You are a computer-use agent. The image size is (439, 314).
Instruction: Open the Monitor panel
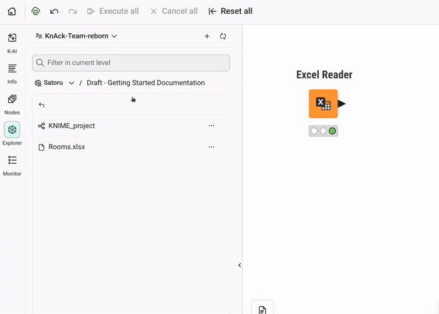click(12, 166)
